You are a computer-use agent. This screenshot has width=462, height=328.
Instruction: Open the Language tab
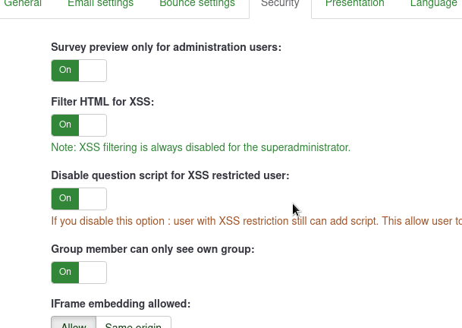[x=433, y=4]
